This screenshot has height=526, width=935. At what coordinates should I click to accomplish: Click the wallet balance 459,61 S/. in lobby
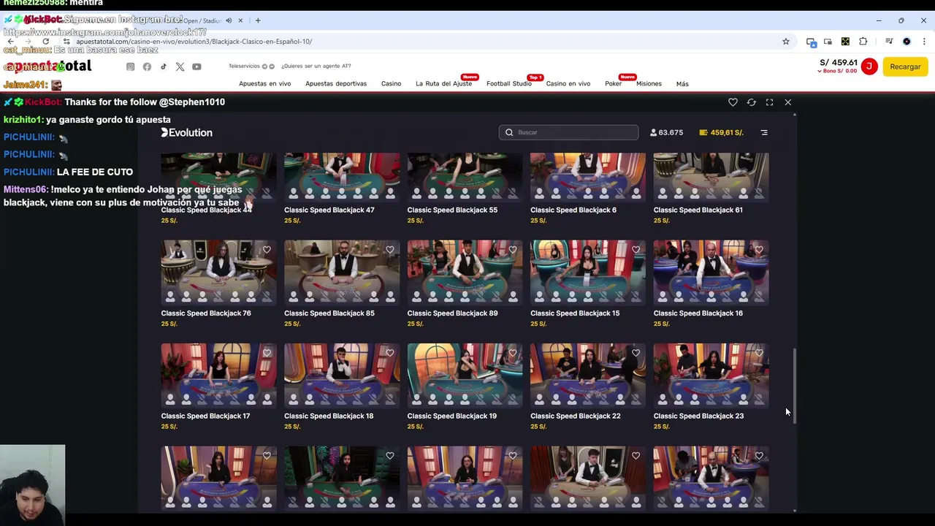pos(721,132)
